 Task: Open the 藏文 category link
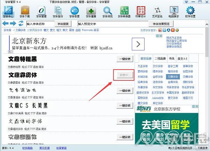(46, 30)
